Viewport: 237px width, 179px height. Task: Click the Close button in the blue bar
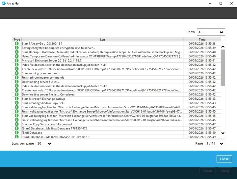(x=224, y=159)
